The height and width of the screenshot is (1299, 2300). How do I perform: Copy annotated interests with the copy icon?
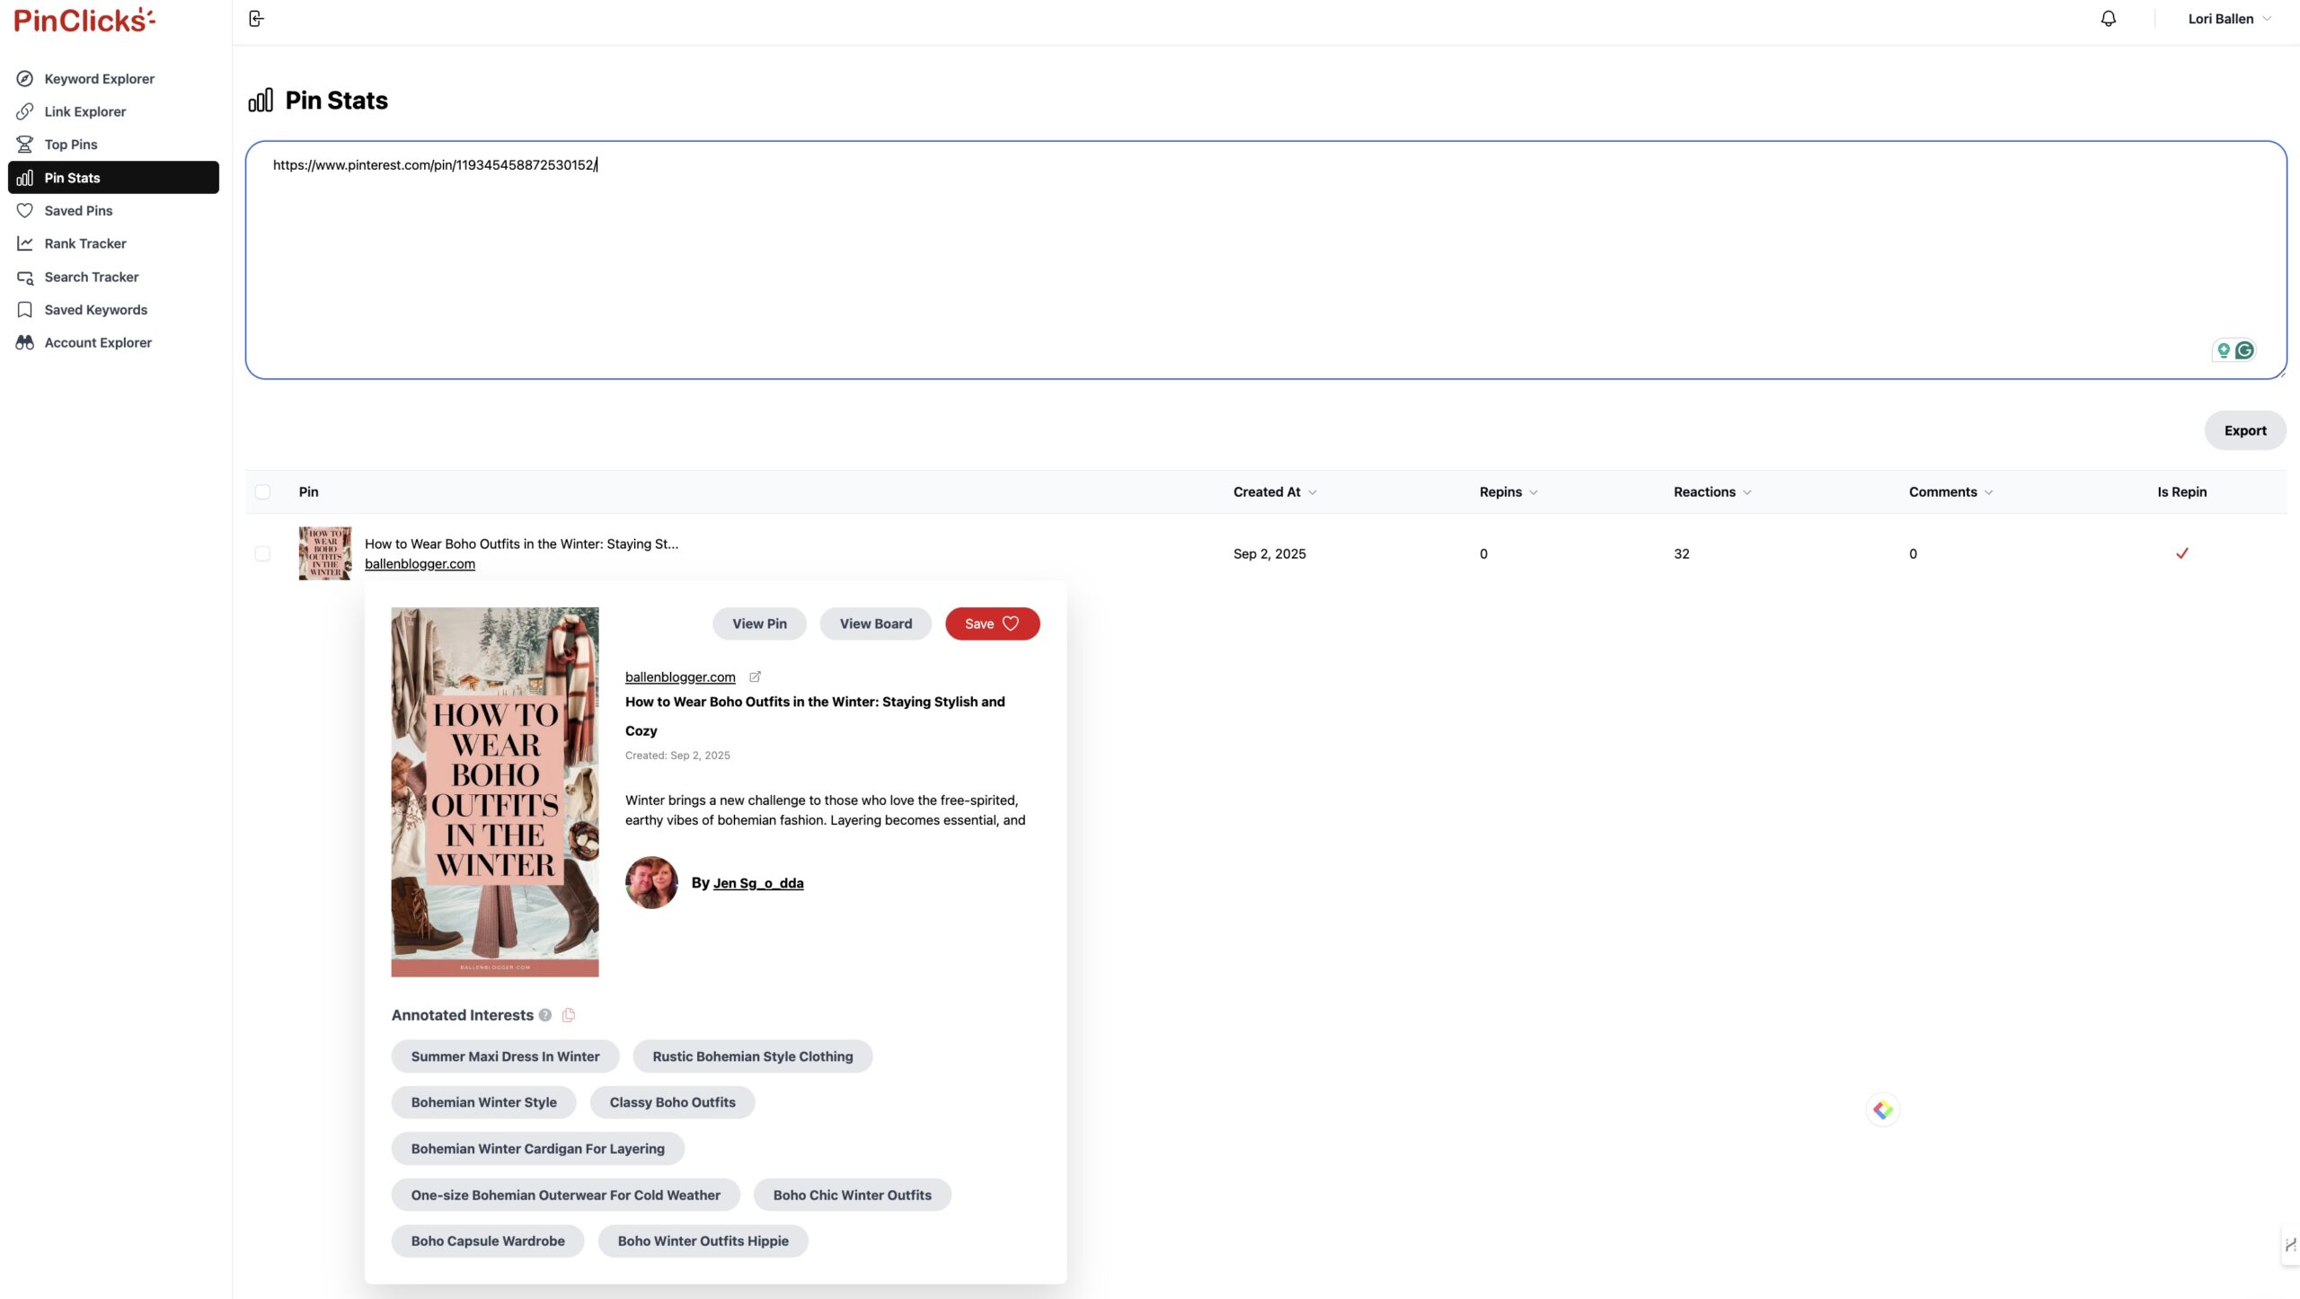(x=568, y=1015)
